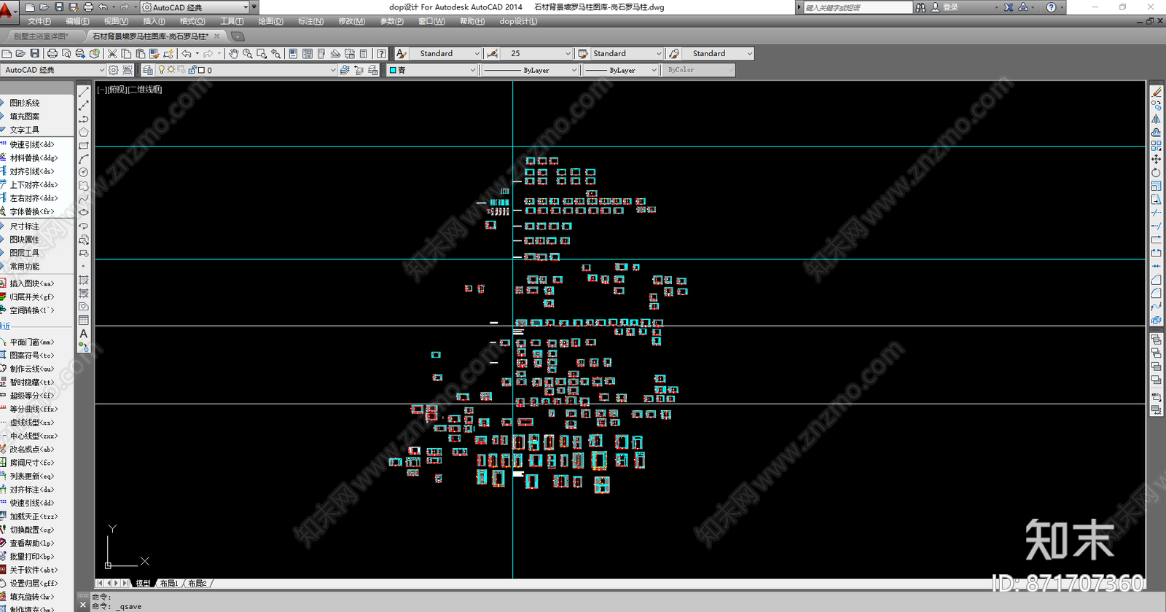Click the Workspace Settings gear icon
Image resolution: width=1166 pixels, height=612 pixels.
tap(114, 71)
